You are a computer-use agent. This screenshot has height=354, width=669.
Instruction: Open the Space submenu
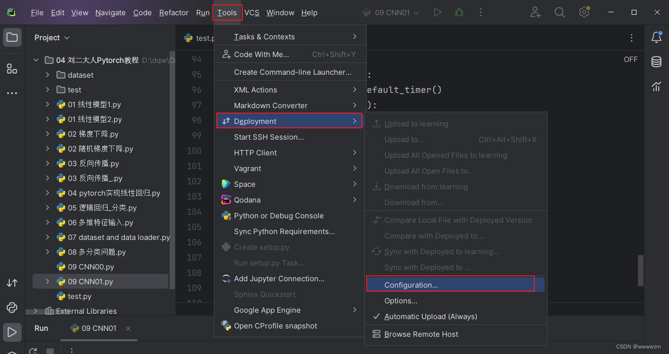(290, 184)
